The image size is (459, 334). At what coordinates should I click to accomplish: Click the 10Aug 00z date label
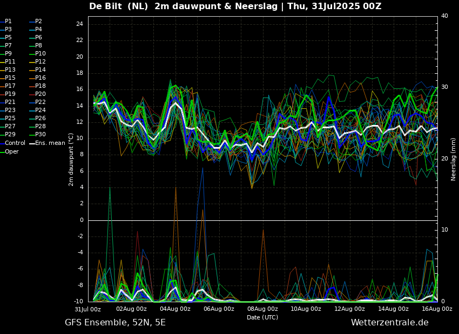tap(306, 309)
